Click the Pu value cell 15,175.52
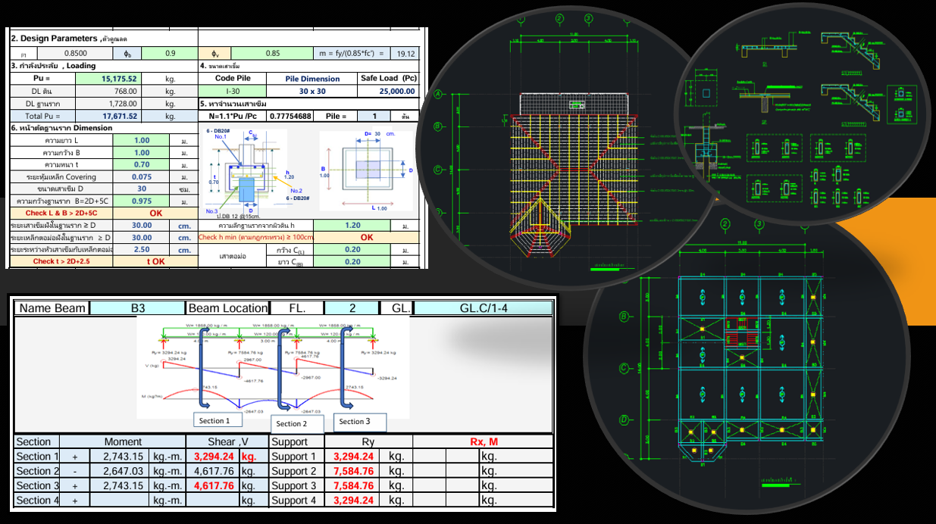The width and height of the screenshot is (936, 524). (120, 79)
